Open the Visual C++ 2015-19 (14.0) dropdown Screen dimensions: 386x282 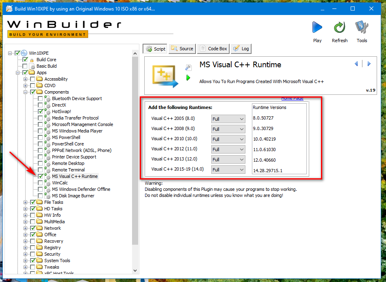click(228, 170)
